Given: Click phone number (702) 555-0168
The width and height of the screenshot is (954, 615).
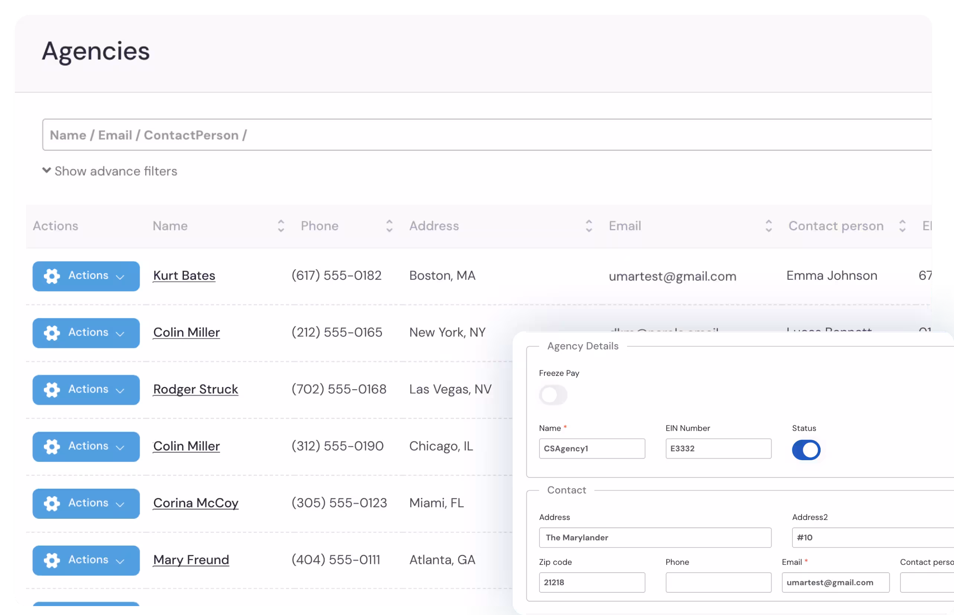Looking at the screenshot, I should click(x=339, y=389).
